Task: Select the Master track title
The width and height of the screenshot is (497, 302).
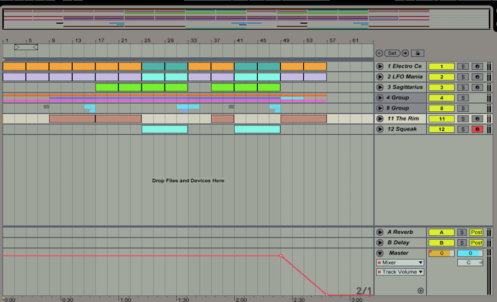Action: tap(399, 253)
